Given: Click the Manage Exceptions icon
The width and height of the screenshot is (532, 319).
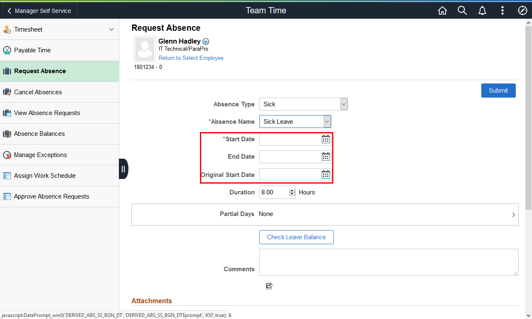Looking at the screenshot, I should (7, 155).
